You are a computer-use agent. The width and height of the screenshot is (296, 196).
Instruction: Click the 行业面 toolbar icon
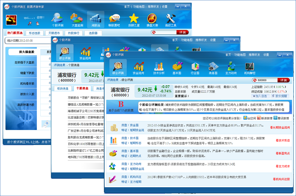coord(195,68)
